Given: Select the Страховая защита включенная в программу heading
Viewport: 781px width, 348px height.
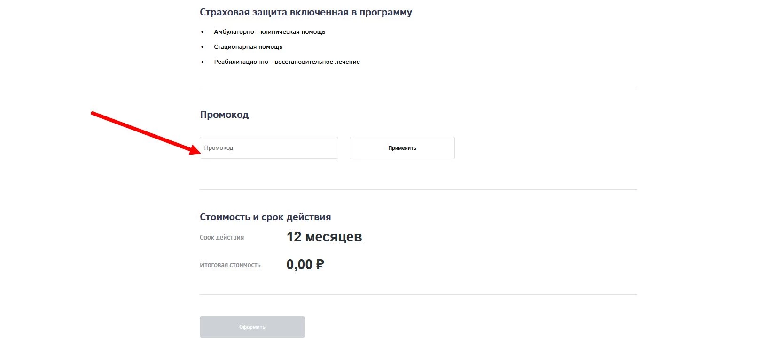Looking at the screenshot, I should point(305,12).
